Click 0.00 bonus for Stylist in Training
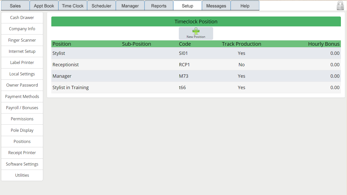347x195 pixels. (335, 87)
